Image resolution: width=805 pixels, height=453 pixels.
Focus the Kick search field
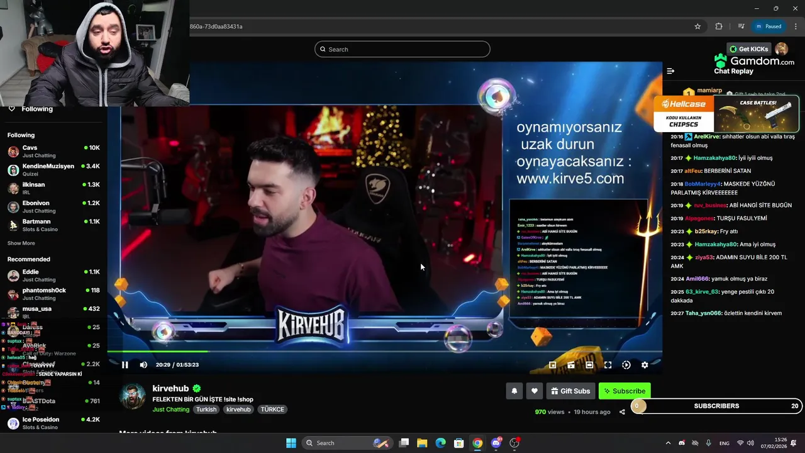point(402,49)
